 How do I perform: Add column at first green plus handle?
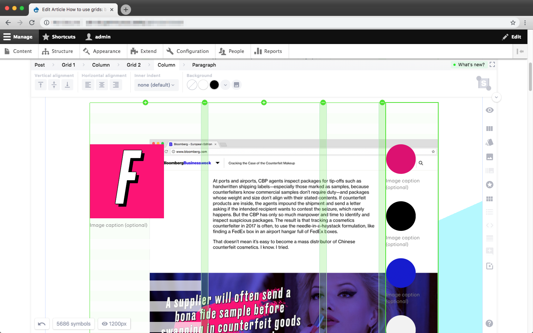pos(145,102)
